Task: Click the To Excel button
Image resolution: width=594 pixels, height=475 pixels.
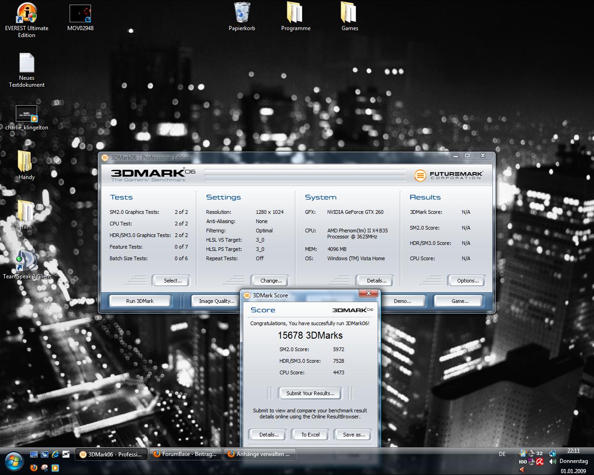Action: tap(310, 435)
